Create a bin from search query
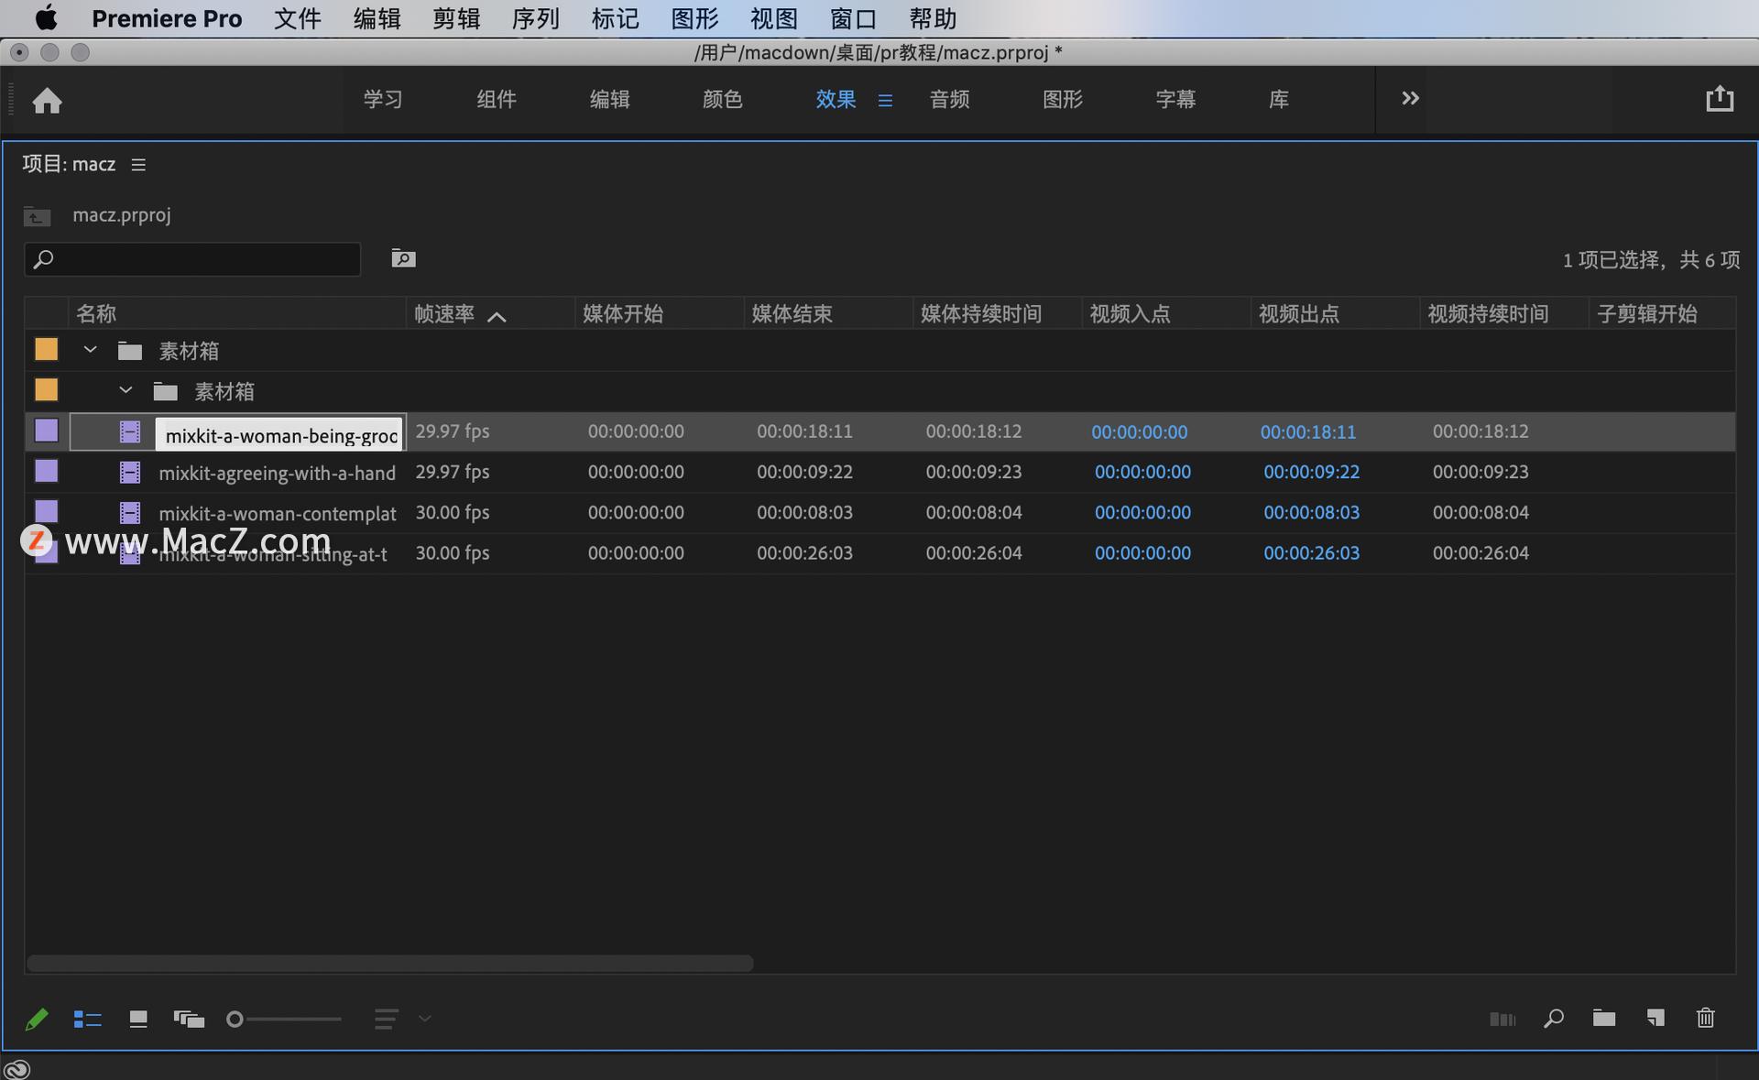1759x1080 pixels. point(403,259)
